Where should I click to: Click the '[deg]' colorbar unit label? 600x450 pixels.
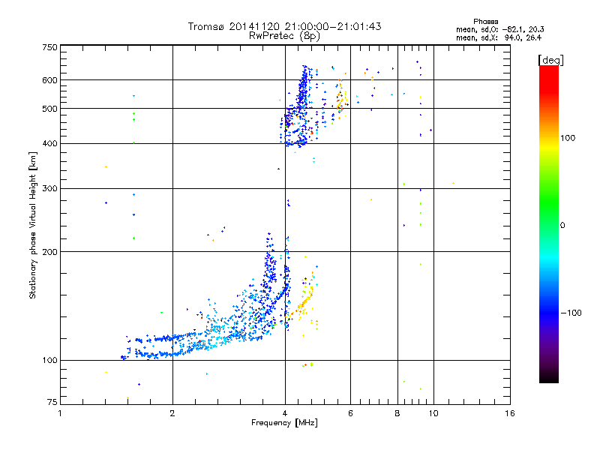[x=550, y=60]
